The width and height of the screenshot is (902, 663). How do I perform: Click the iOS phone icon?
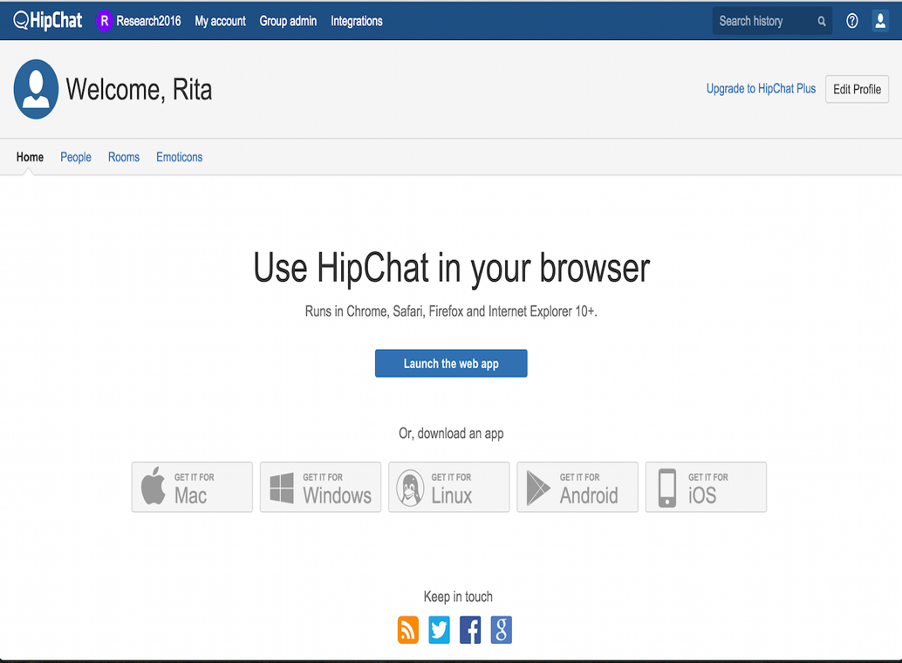(x=667, y=488)
